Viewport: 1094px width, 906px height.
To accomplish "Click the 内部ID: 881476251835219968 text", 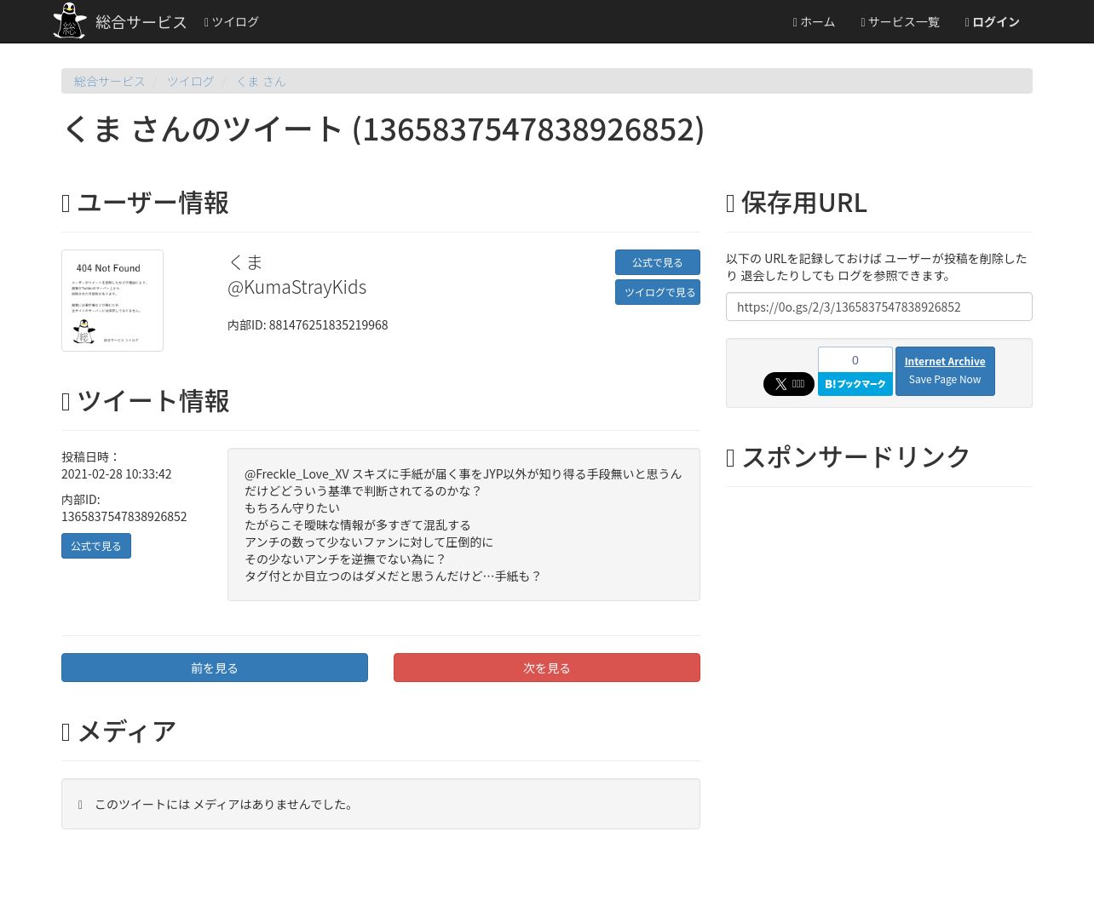I will [308, 325].
